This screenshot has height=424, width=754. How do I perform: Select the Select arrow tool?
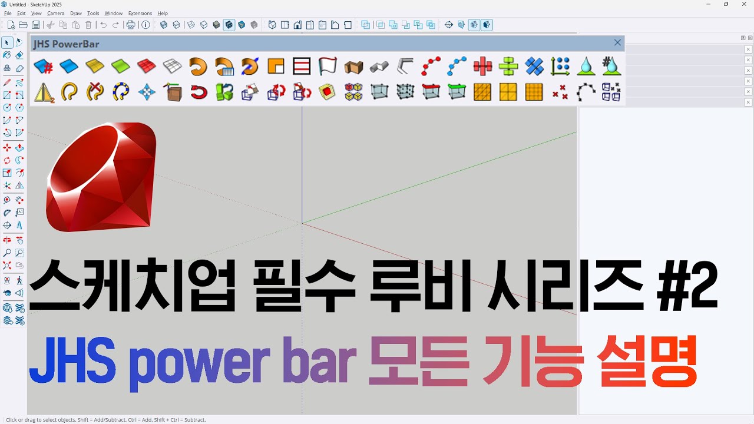click(7, 42)
